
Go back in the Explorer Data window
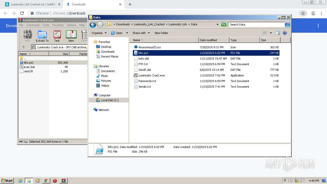[x=93, y=25]
